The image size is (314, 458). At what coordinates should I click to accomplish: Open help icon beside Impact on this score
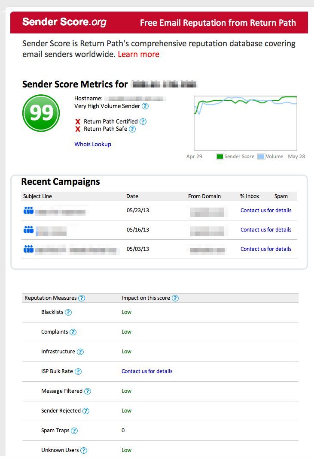pyautogui.click(x=175, y=298)
